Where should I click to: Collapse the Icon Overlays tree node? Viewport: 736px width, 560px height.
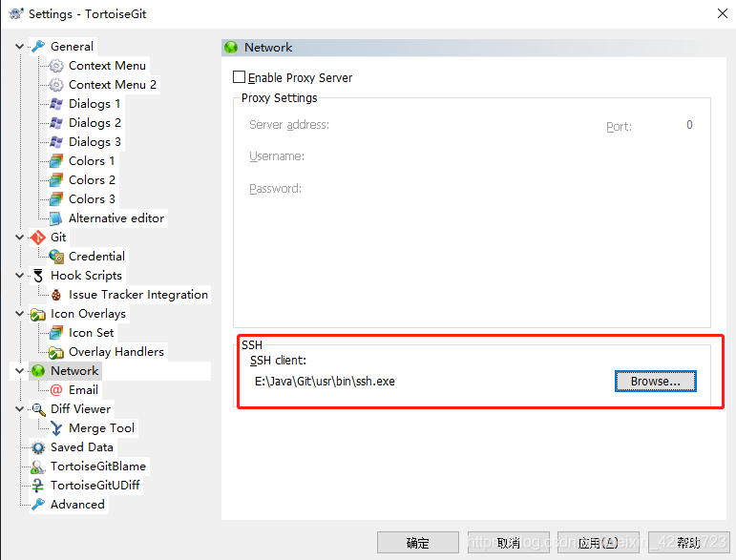point(19,314)
